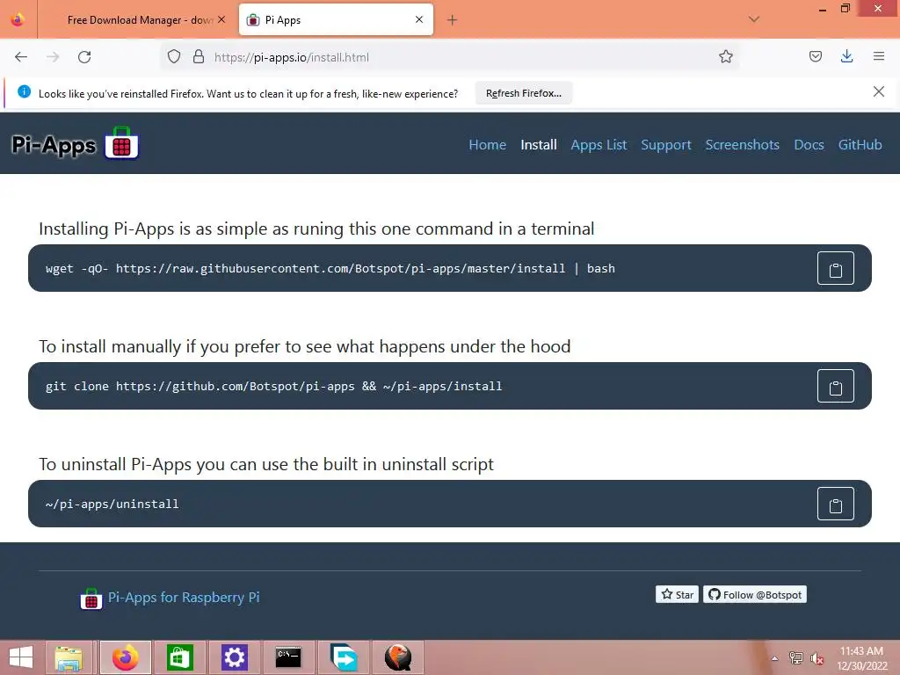Open the Install nav link

click(539, 145)
